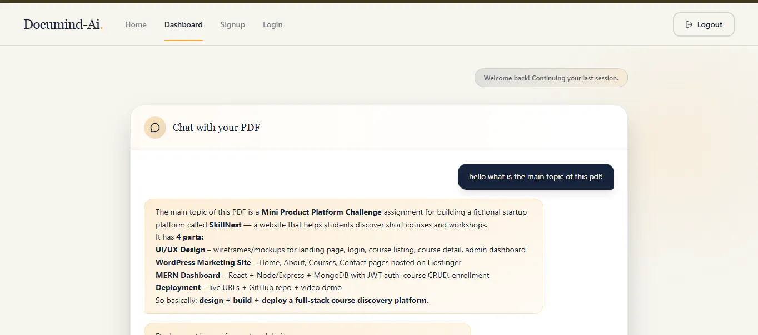Open the Documind-Ai logo link
The height and width of the screenshot is (335, 758).
pos(63,24)
